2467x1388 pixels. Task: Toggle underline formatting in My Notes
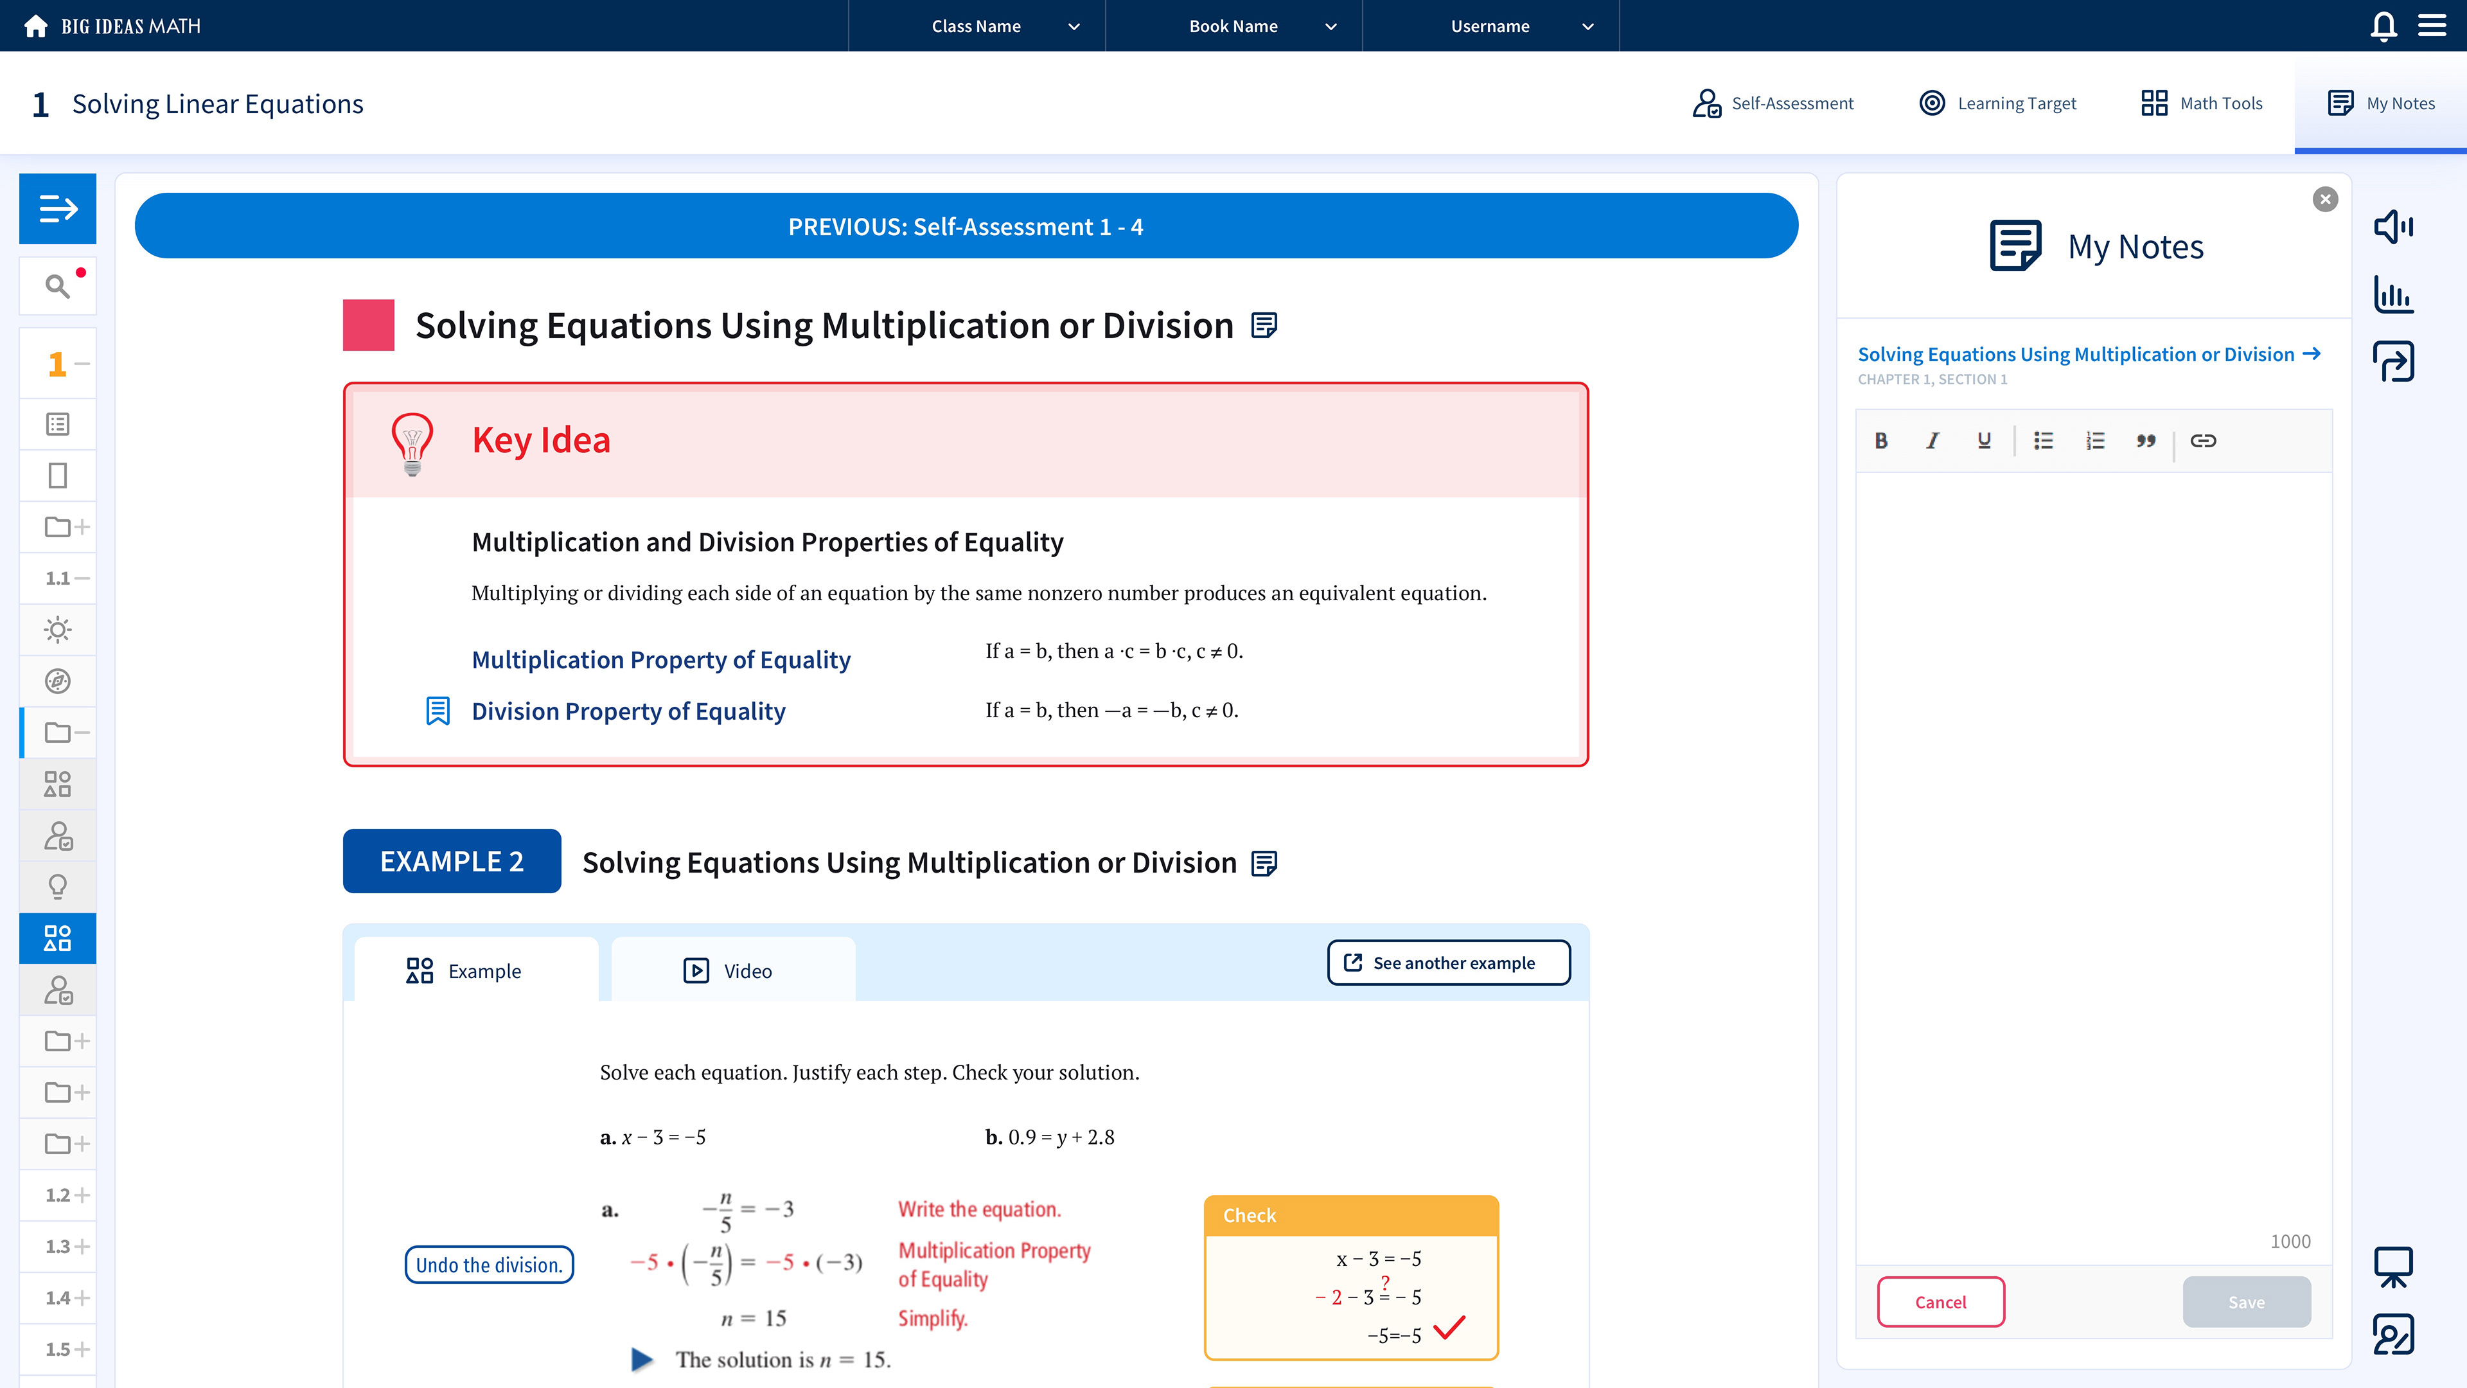[1985, 441]
